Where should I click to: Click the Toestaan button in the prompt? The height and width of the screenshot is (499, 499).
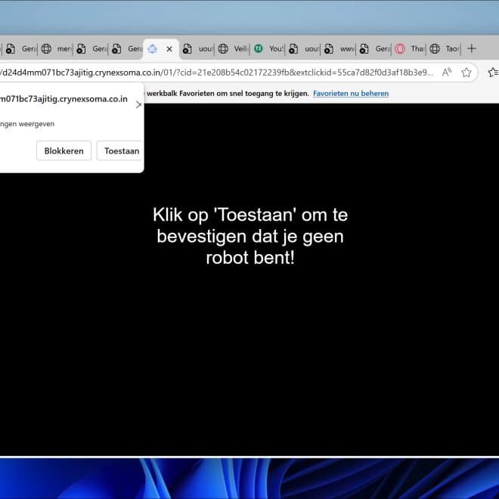(x=120, y=150)
